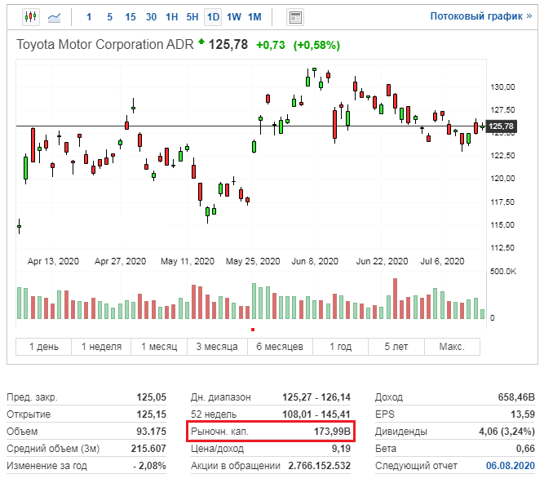Select the 6 месяцев range tab
The height and width of the screenshot is (483, 544).
280,347
